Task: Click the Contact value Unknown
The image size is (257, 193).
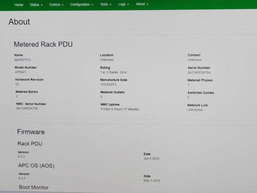Action: 195,60
